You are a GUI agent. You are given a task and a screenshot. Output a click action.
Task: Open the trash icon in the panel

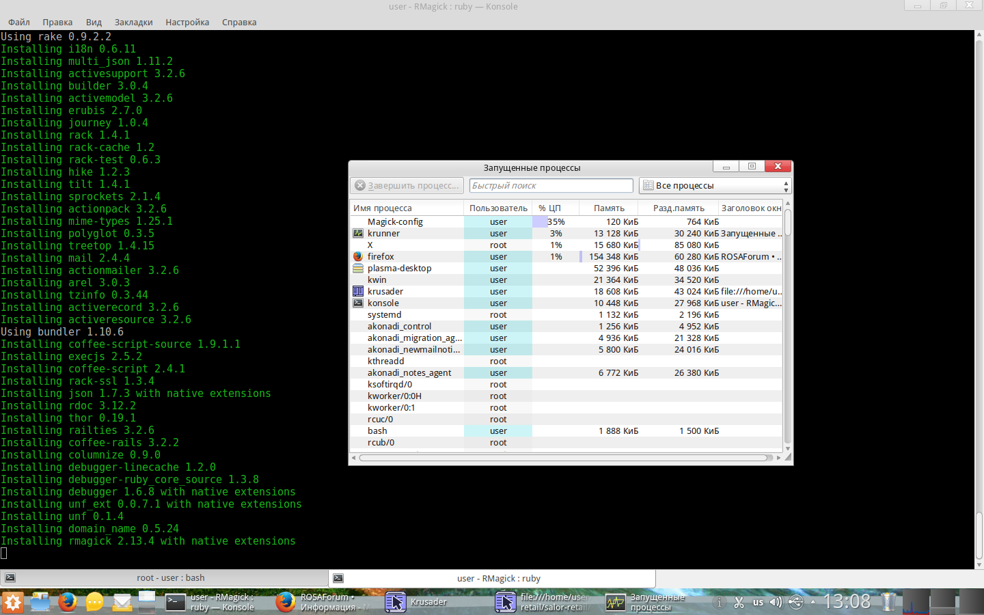[888, 601]
